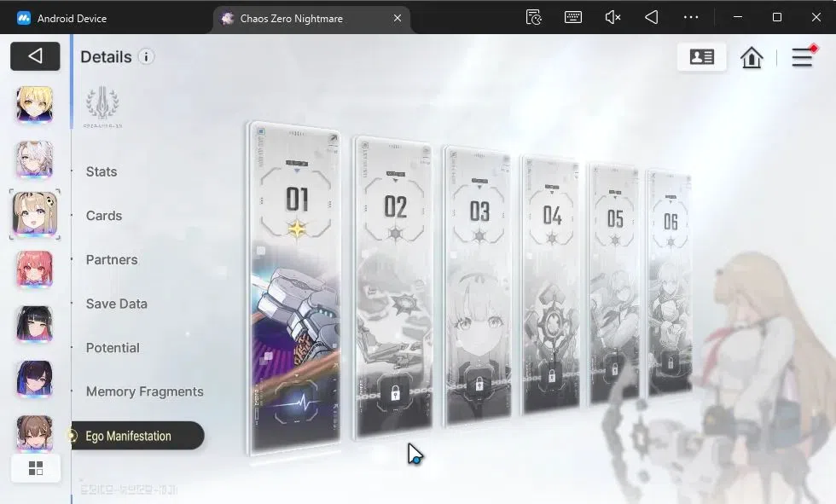Tap the lock icon on card 02
This screenshot has height=504, width=836.
click(x=395, y=394)
